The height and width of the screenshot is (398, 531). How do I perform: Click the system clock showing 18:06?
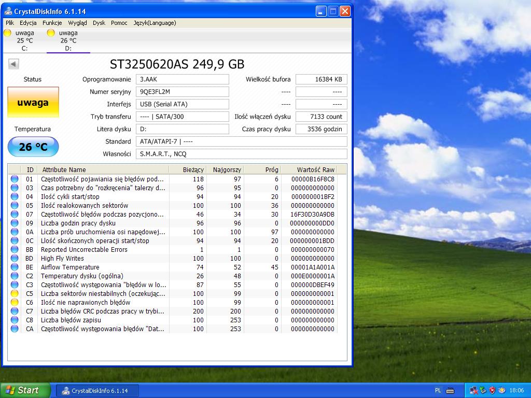click(x=516, y=391)
